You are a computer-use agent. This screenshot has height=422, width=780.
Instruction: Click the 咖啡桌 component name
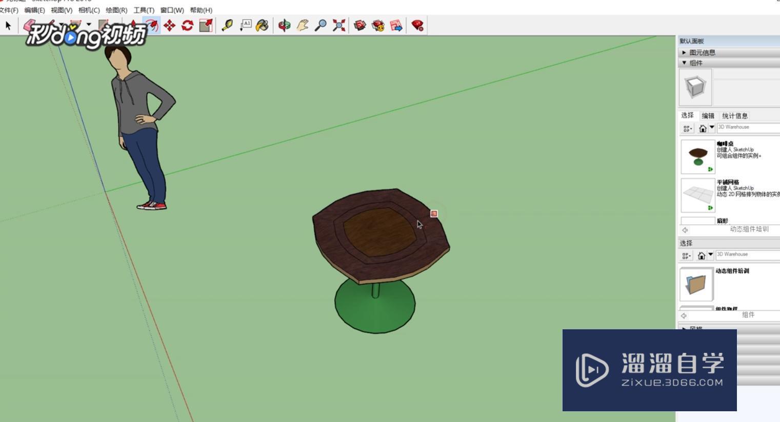725,143
